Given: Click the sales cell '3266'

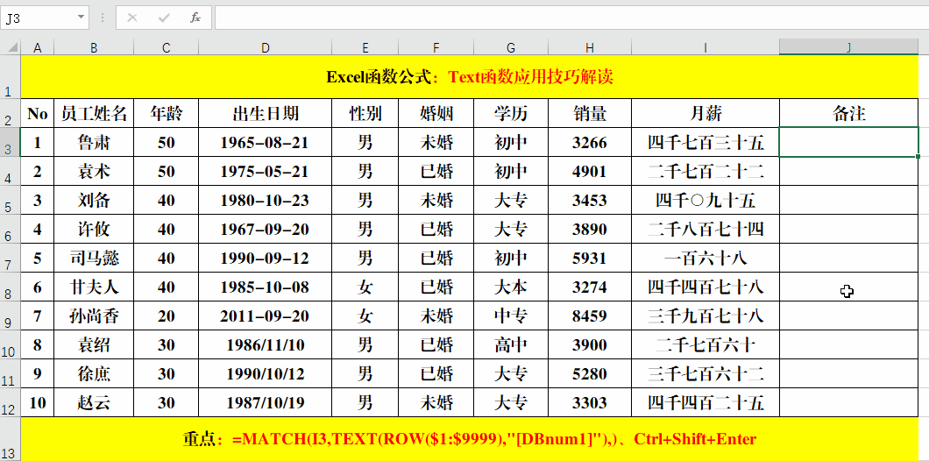Looking at the screenshot, I should pyautogui.click(x=590, y=142).
